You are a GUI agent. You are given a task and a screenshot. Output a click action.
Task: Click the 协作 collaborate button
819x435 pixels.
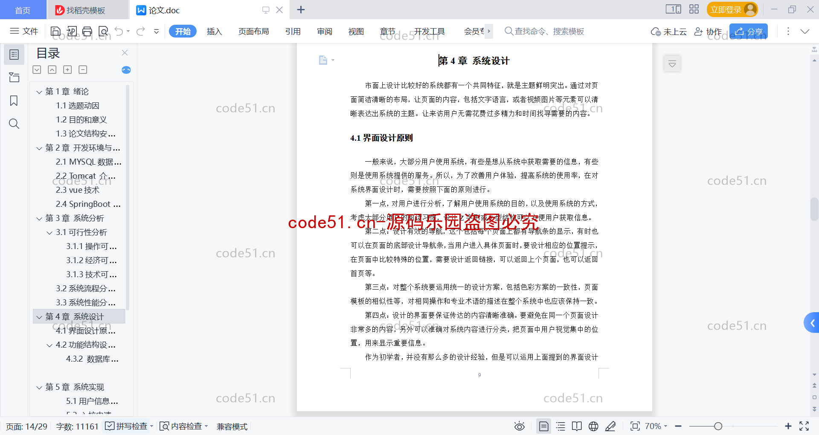708,32
